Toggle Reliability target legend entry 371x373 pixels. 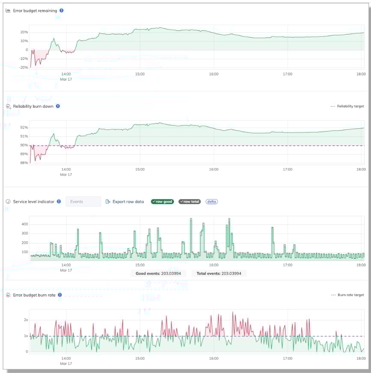[x=347, y=106]
